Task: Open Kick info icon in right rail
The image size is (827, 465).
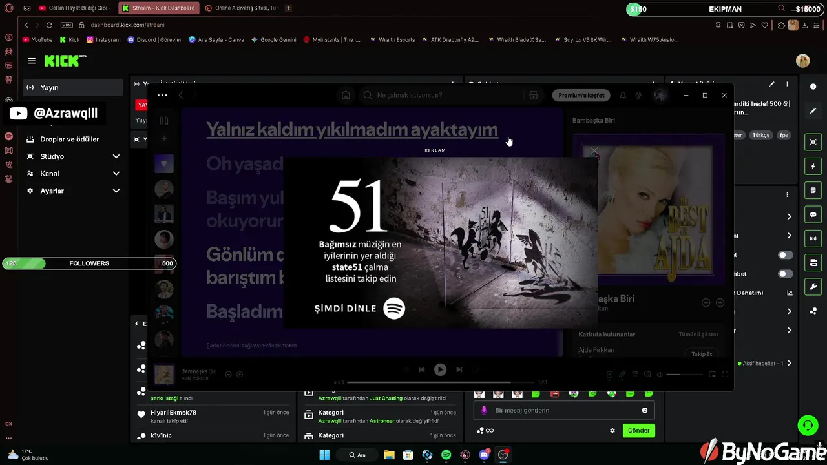Action: click(x=813, y=87)
